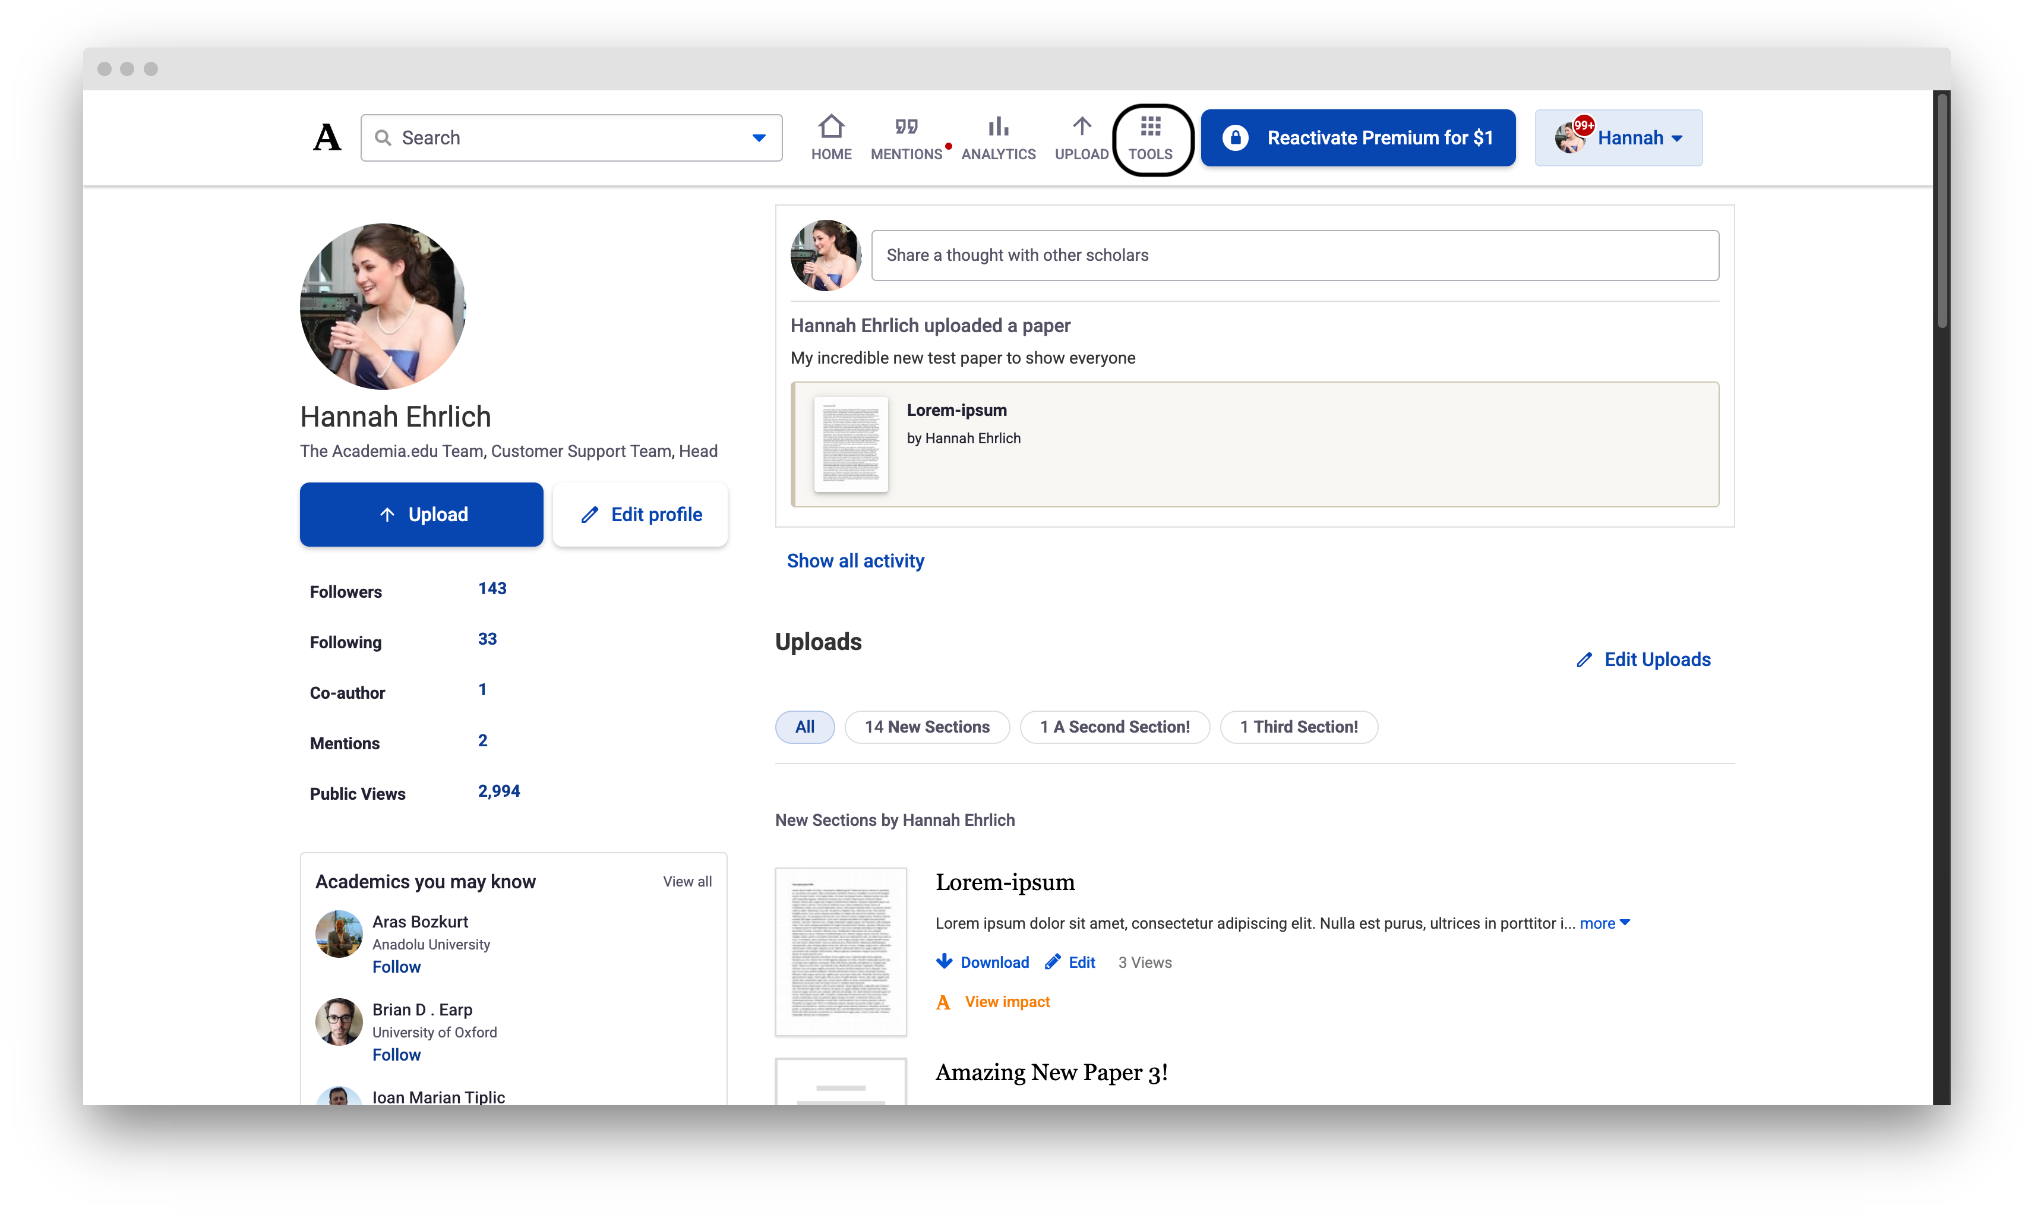Click the search magnifier icon

click(x=383, y=138)
